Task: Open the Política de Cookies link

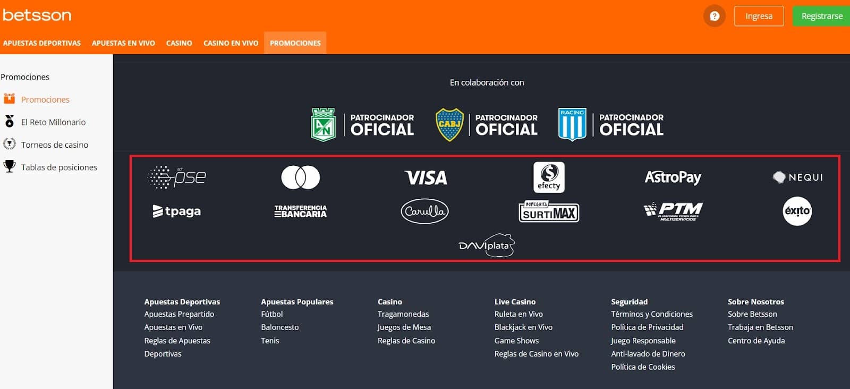Action: (643, 367)
